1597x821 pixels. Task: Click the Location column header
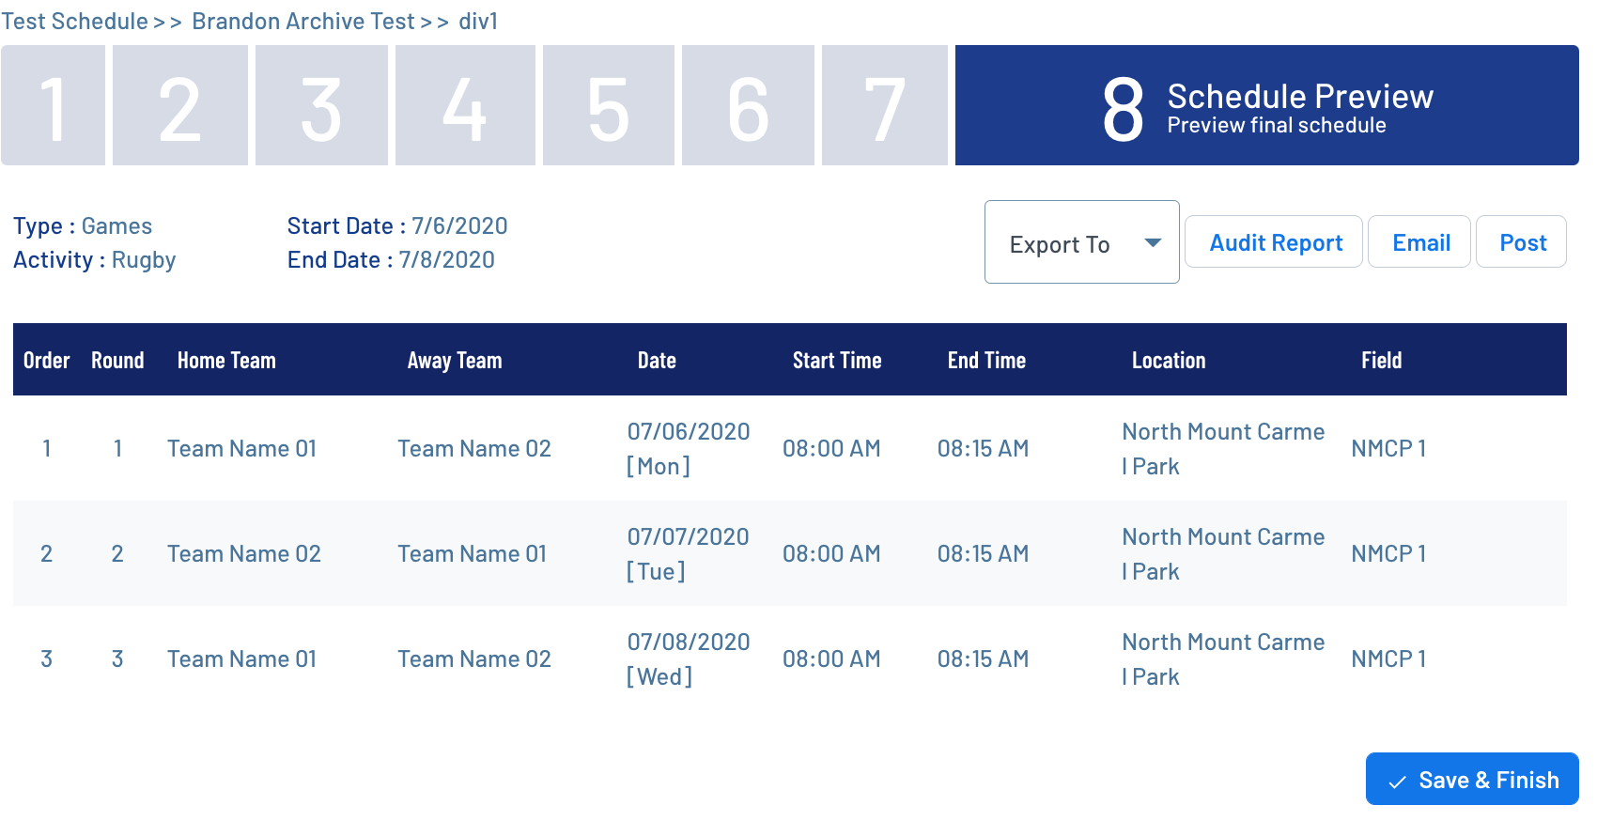click(x=1168, y=361)
